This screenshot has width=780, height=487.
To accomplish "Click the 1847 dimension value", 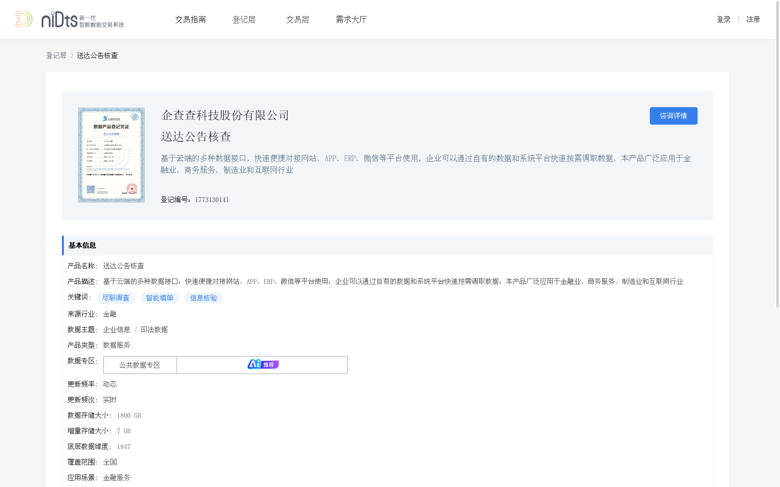I will coord(123,447).
